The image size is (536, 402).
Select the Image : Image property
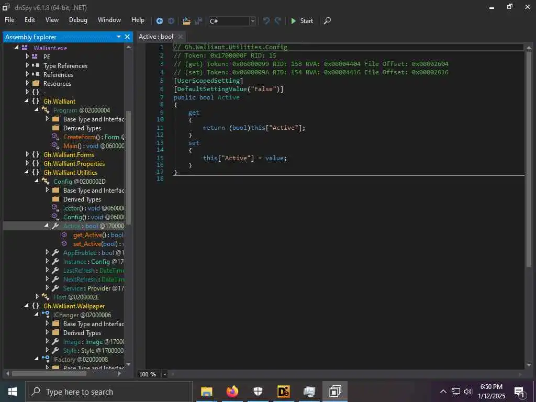[93, 341]
